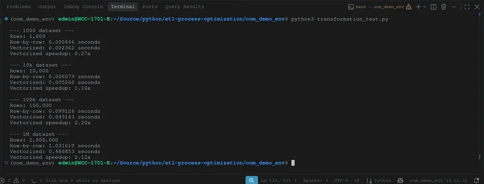Click the '--- 100k dataset ---' heading line
The width and height of the screenshot is (484, 184).
[x=42, y=100]
